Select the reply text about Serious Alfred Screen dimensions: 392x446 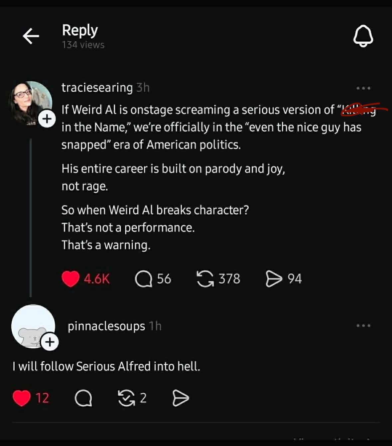(x=106, y=366)
